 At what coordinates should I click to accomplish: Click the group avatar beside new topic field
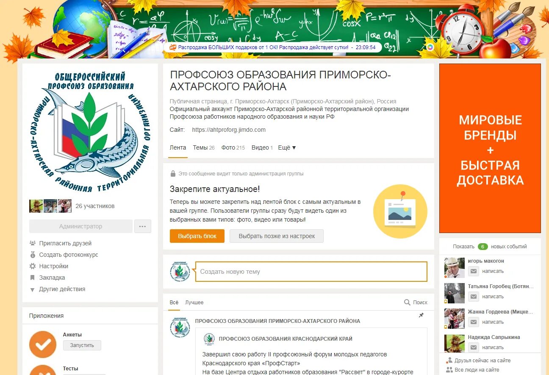pyautogui.click(x=180, y=272)
